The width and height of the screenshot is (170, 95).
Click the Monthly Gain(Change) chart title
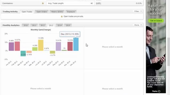point(41,30)
